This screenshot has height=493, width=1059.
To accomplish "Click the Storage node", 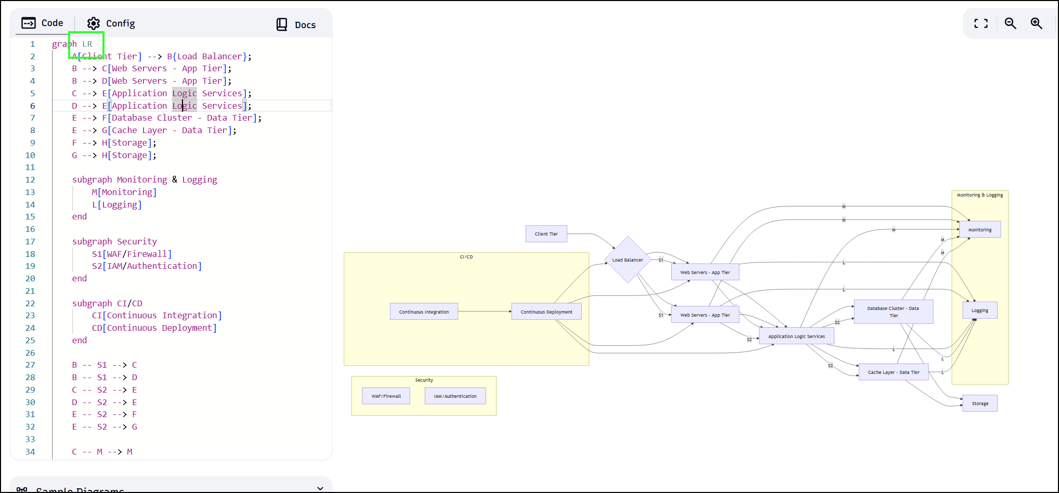I will pyautogui.click(x=979, y=404).
